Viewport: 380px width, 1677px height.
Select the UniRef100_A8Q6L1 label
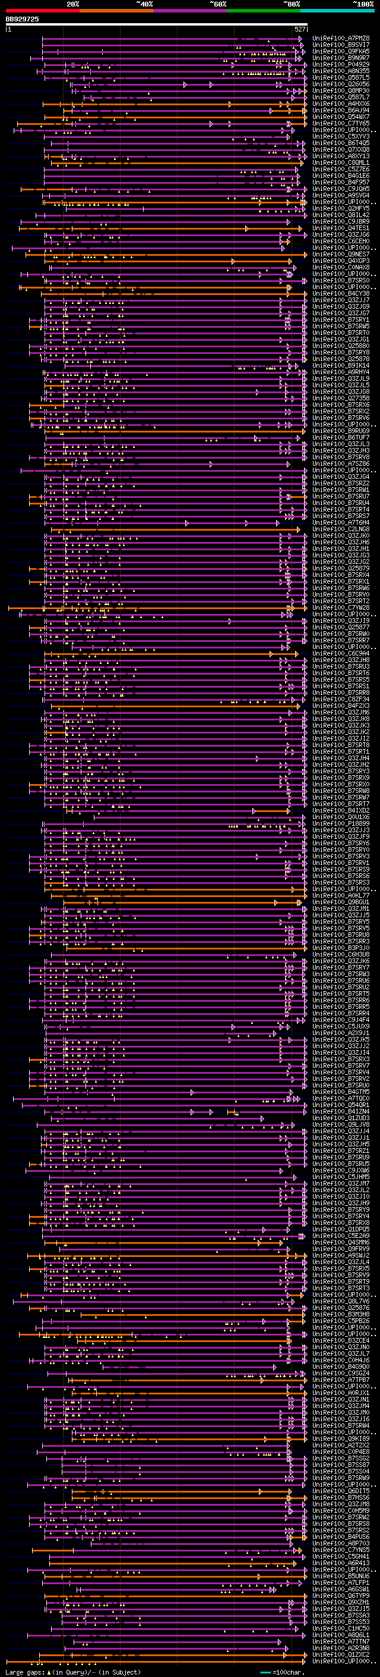point(341,1635)
